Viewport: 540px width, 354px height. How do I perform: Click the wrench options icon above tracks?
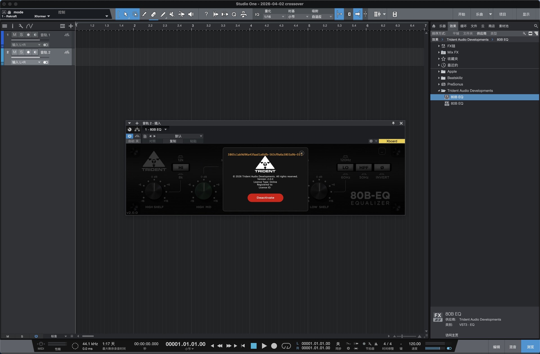tap(21, 26)
